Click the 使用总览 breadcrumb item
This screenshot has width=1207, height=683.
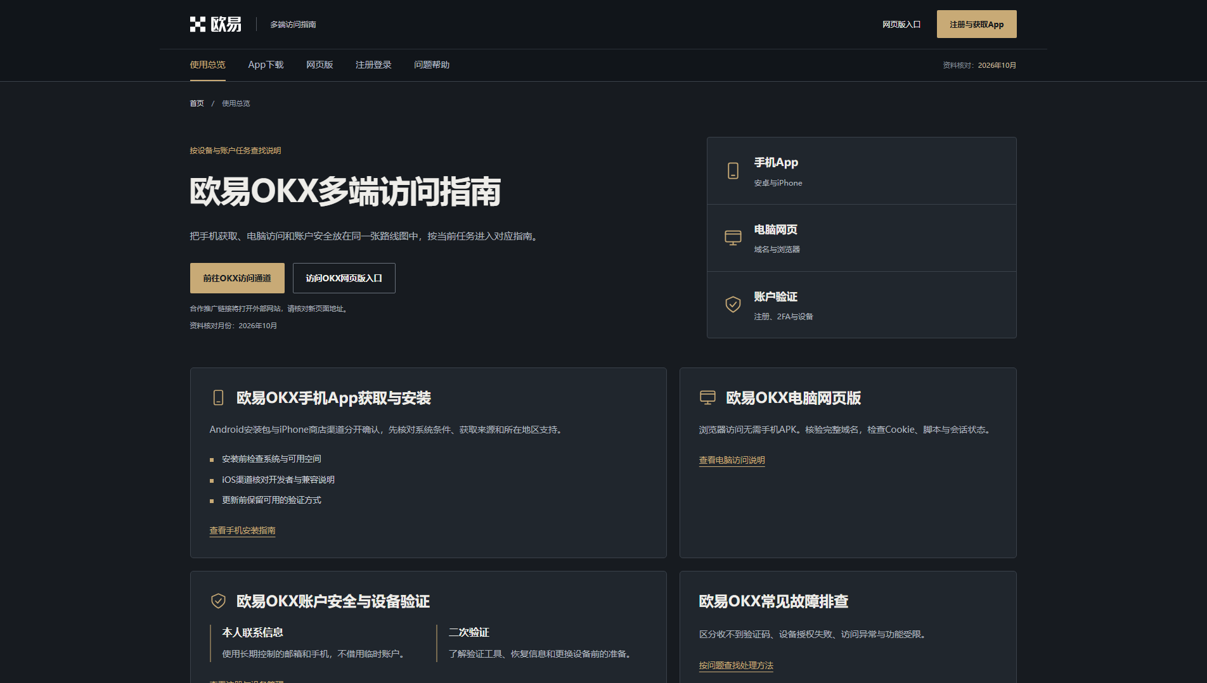point(236,103)
